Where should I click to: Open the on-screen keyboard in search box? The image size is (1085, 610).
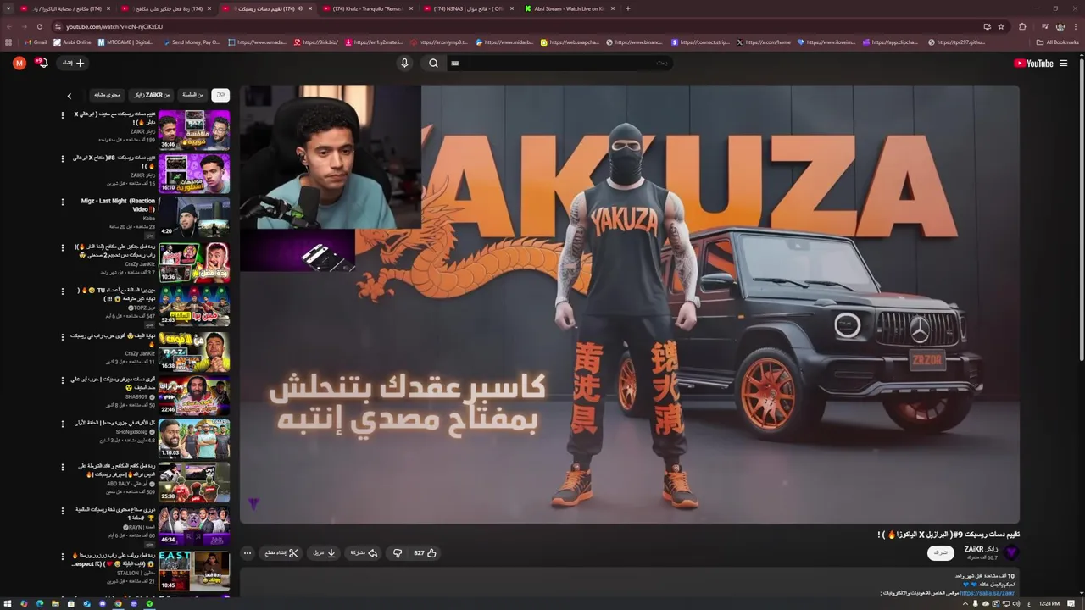point(455,63)
